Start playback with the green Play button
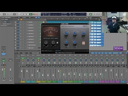Screen dimensions: 128x96 31,14
